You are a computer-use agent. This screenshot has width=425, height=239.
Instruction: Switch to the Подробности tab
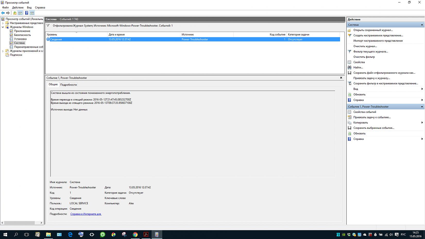point(69,85)
